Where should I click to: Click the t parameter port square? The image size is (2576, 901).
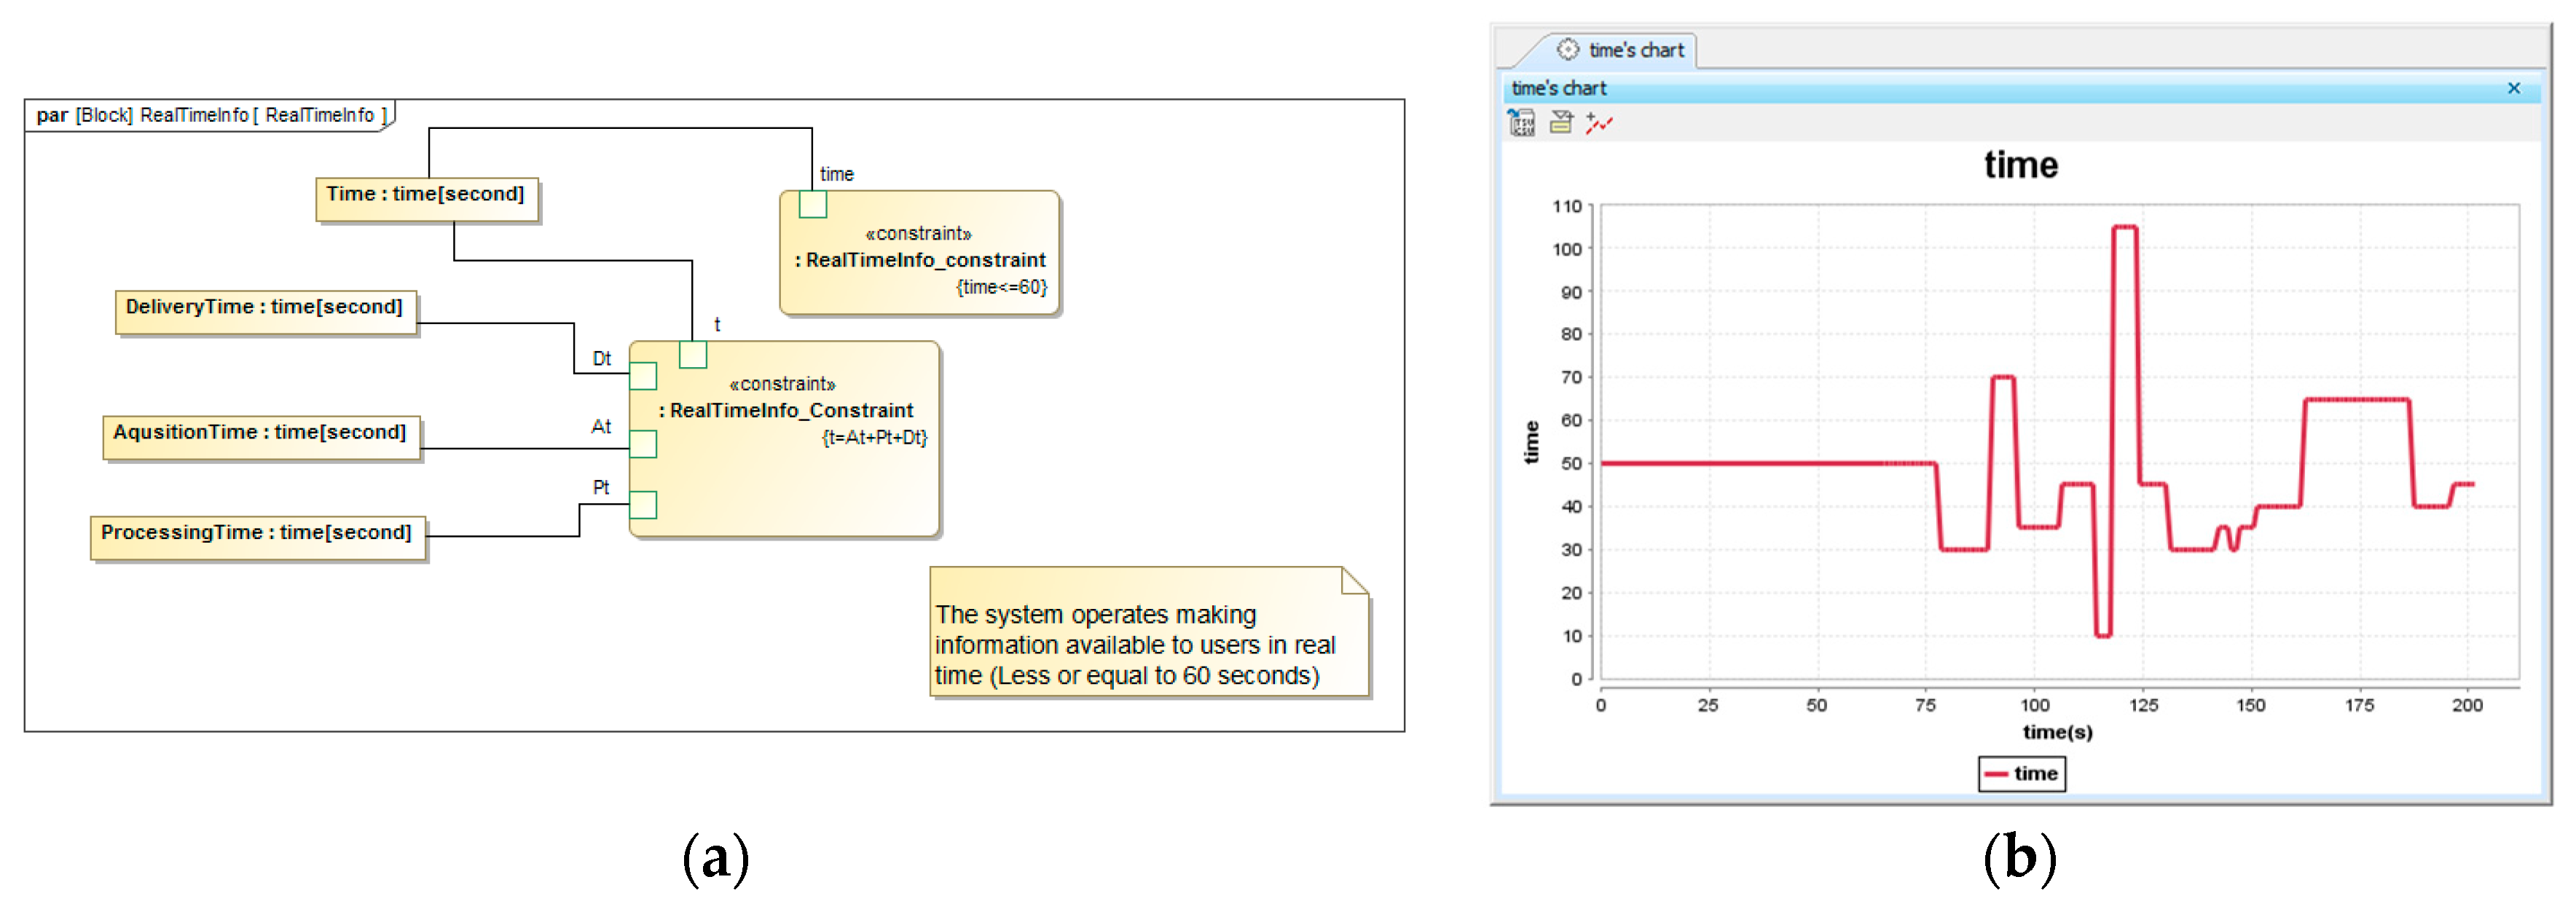693,354
